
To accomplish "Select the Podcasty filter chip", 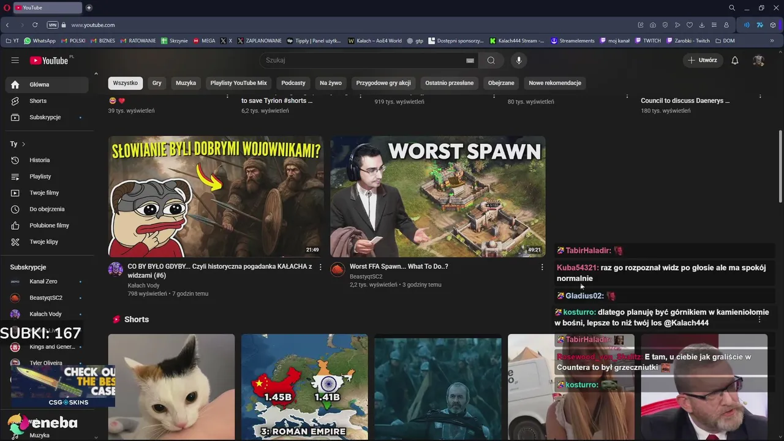I will [x=293, y=83].
